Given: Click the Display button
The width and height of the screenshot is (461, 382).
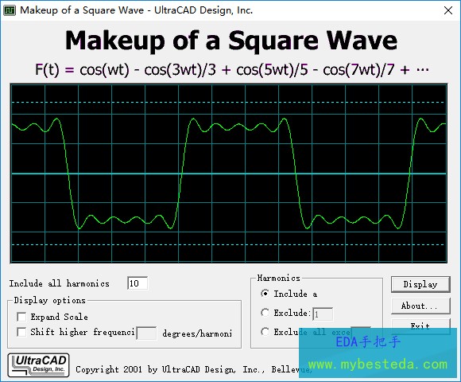Looking at the screenshot, I should (420, 284).
